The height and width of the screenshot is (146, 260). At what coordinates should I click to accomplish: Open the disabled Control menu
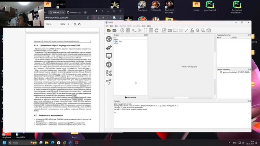(x=123, y=26)
